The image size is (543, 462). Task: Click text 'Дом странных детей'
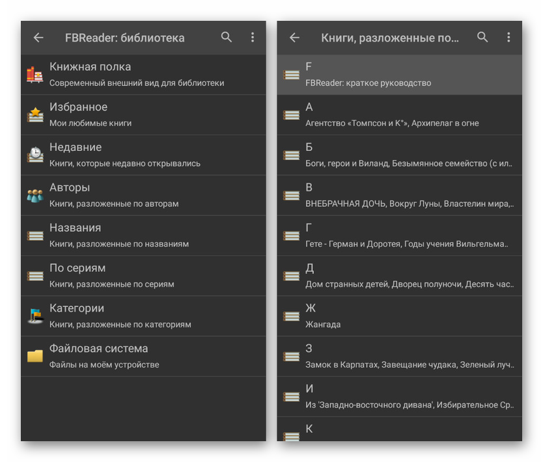[347, 284]
